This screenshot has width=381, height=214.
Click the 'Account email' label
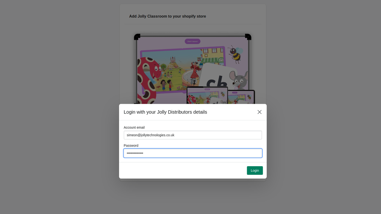click(134, 128)
